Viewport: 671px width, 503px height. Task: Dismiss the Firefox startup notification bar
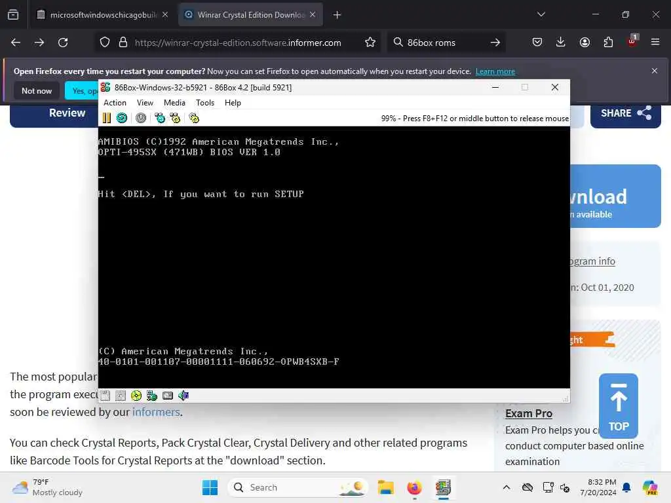[655, 71]
